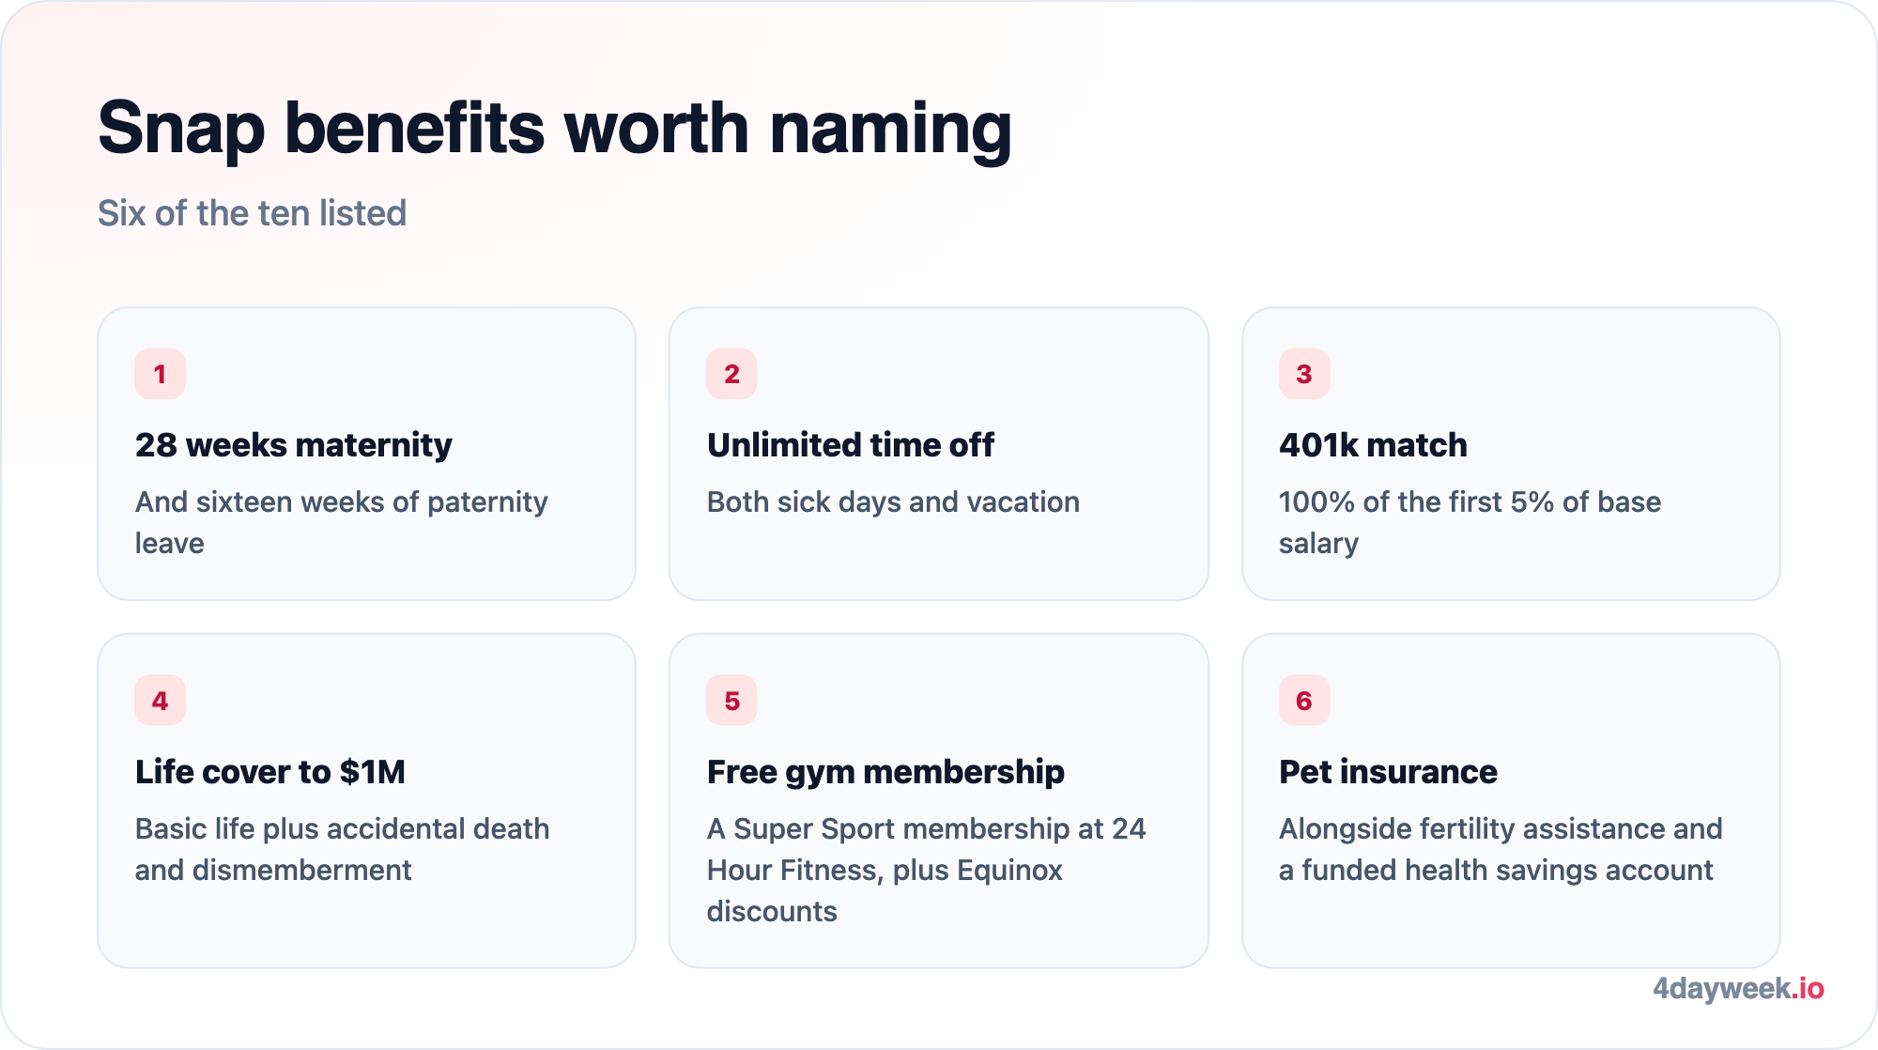1878x1050 pixels.
Task: Click the sick days and vacation description
Action: (893, 502)
